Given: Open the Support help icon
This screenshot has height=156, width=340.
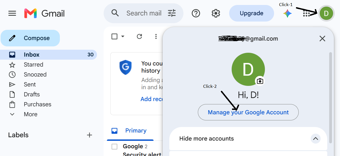Looking at the screenshot, I should click(196, 13).
